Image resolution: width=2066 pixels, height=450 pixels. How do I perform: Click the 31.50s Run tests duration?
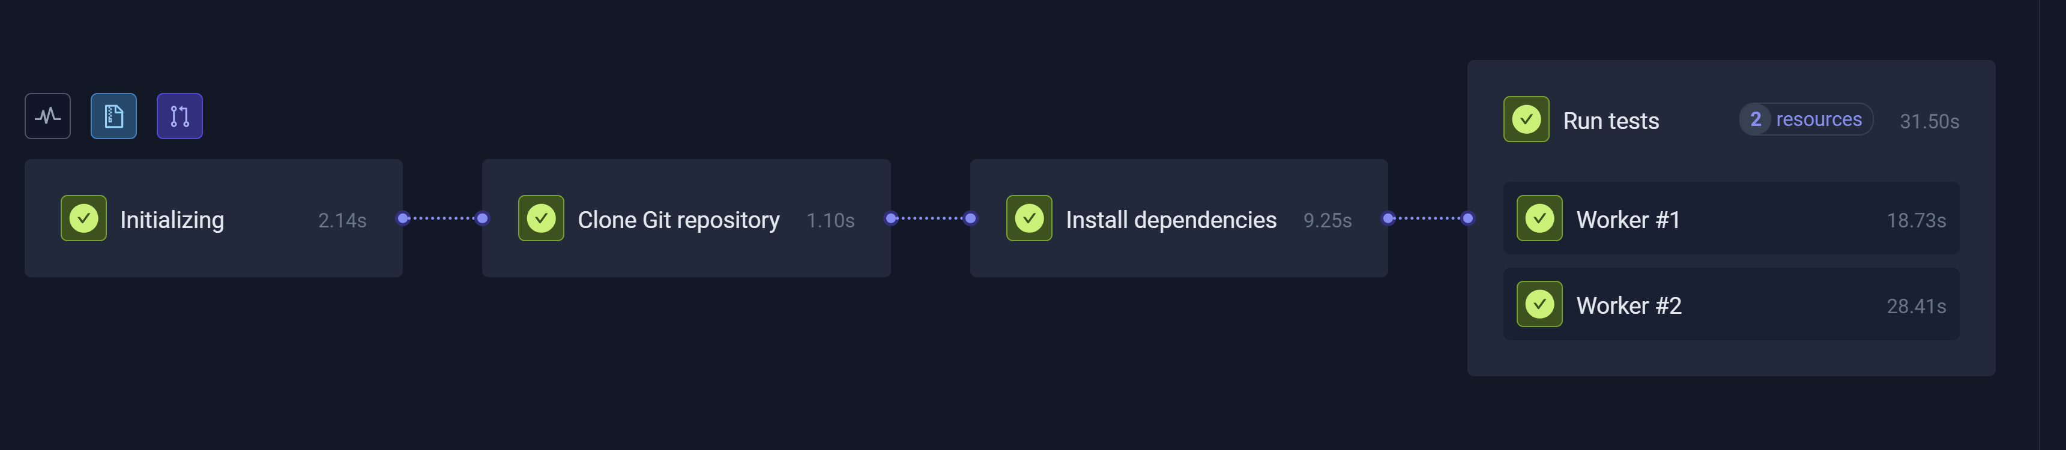(x=1929, y=121)
